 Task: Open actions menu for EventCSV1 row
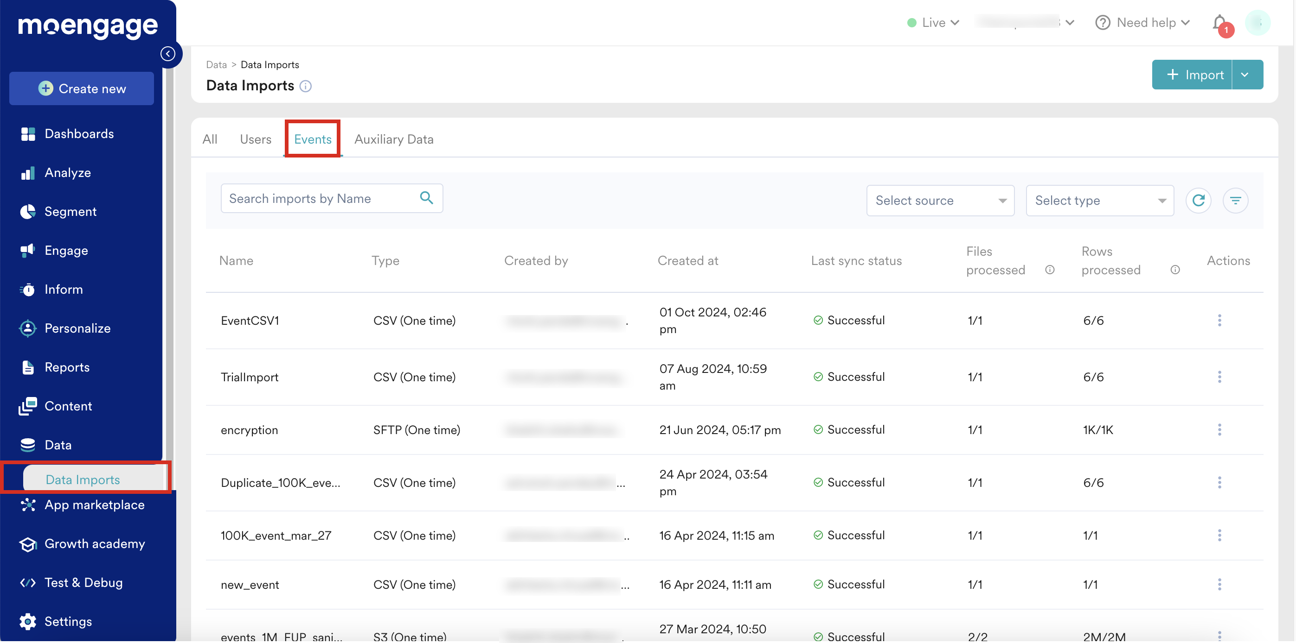pos(1219,321)
